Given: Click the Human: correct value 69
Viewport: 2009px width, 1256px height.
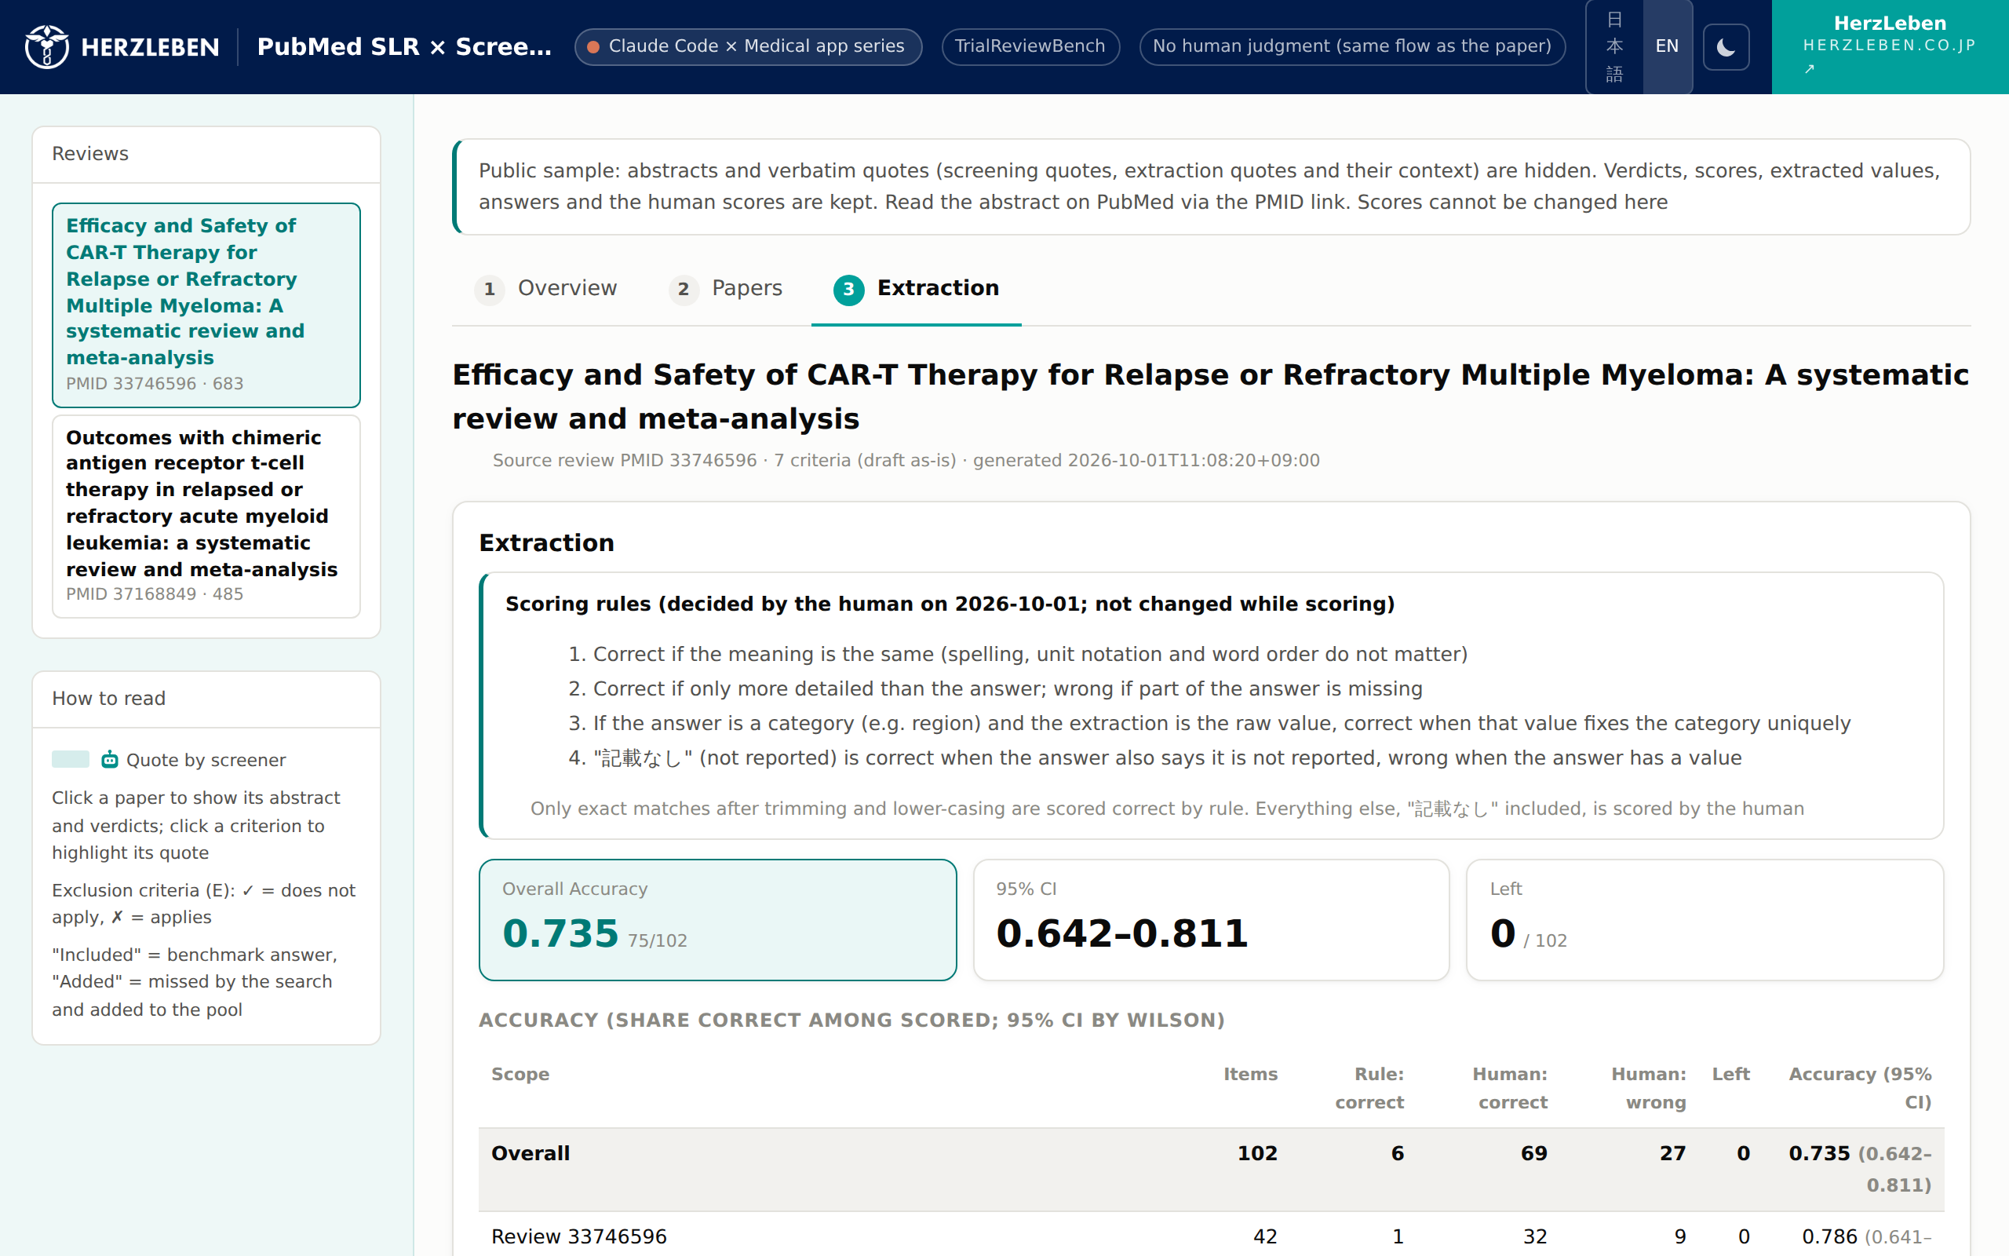Looking at the screenshot, I should tap(1533, 1153).
